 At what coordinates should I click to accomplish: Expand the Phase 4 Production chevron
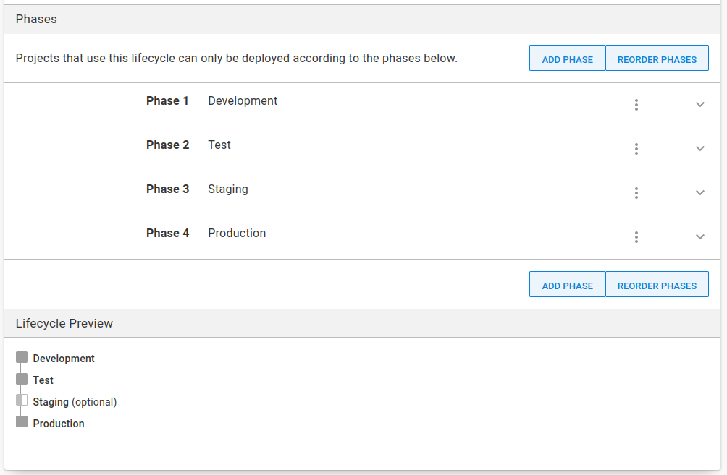point(700,237)
